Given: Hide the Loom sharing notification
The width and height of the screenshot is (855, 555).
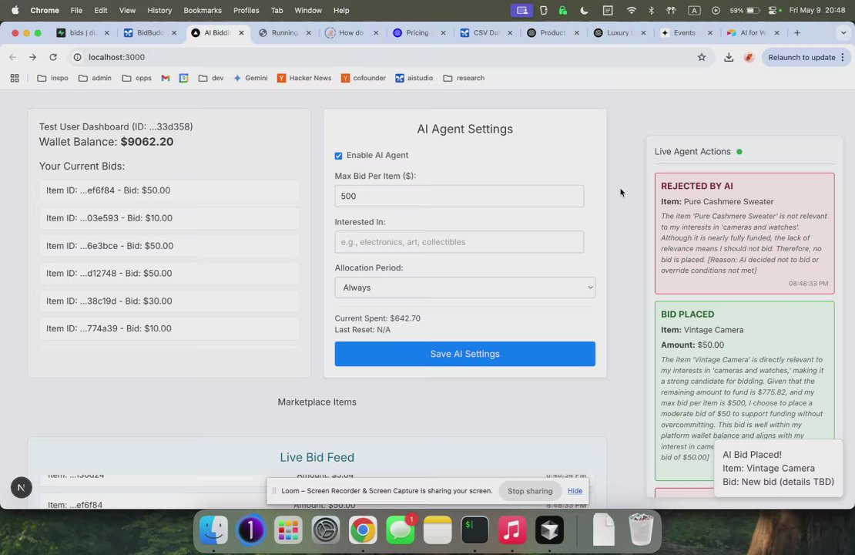Looking at the screenshot, I should click(x=575, y=490).
